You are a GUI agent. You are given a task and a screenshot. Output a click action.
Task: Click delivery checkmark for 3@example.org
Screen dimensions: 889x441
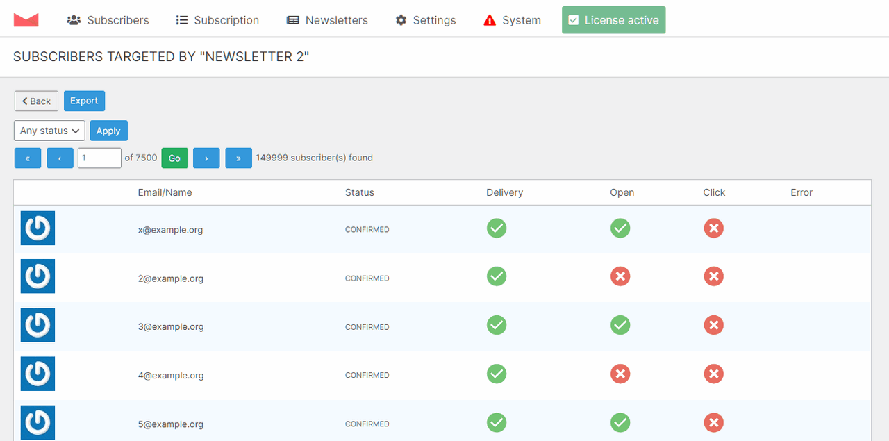tap(497, 325)
